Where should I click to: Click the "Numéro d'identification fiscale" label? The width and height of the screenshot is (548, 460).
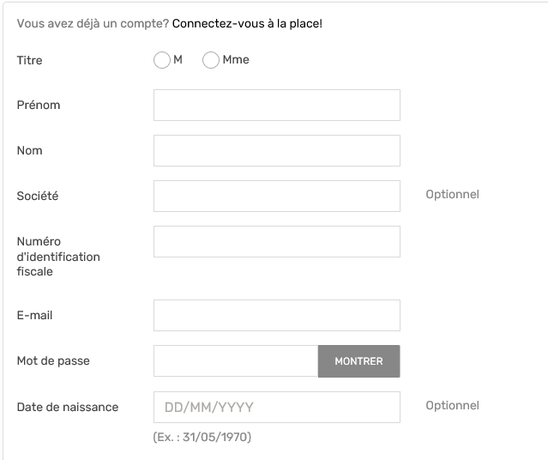(58, 257)
